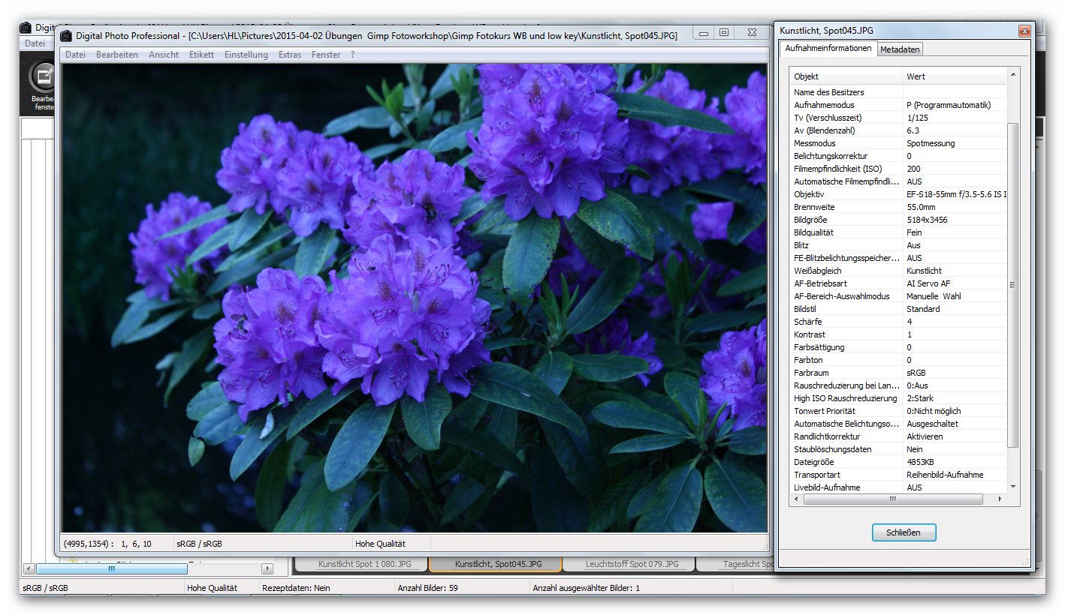Select the Filmempfindlichkeit (ISO) row
1065x615 pixels.
[x=898, y=169]
